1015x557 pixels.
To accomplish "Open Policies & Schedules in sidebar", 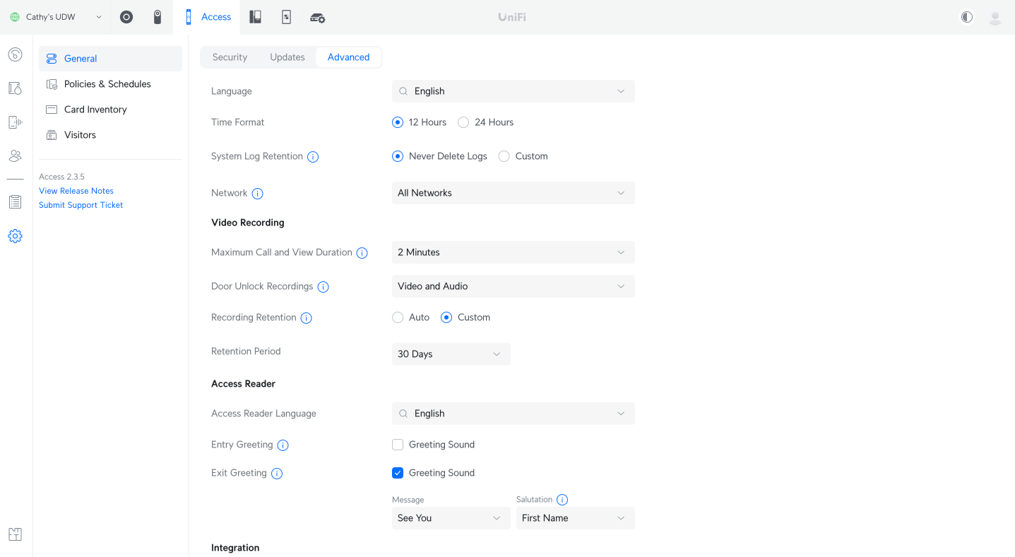I will [x=110, y=84].
